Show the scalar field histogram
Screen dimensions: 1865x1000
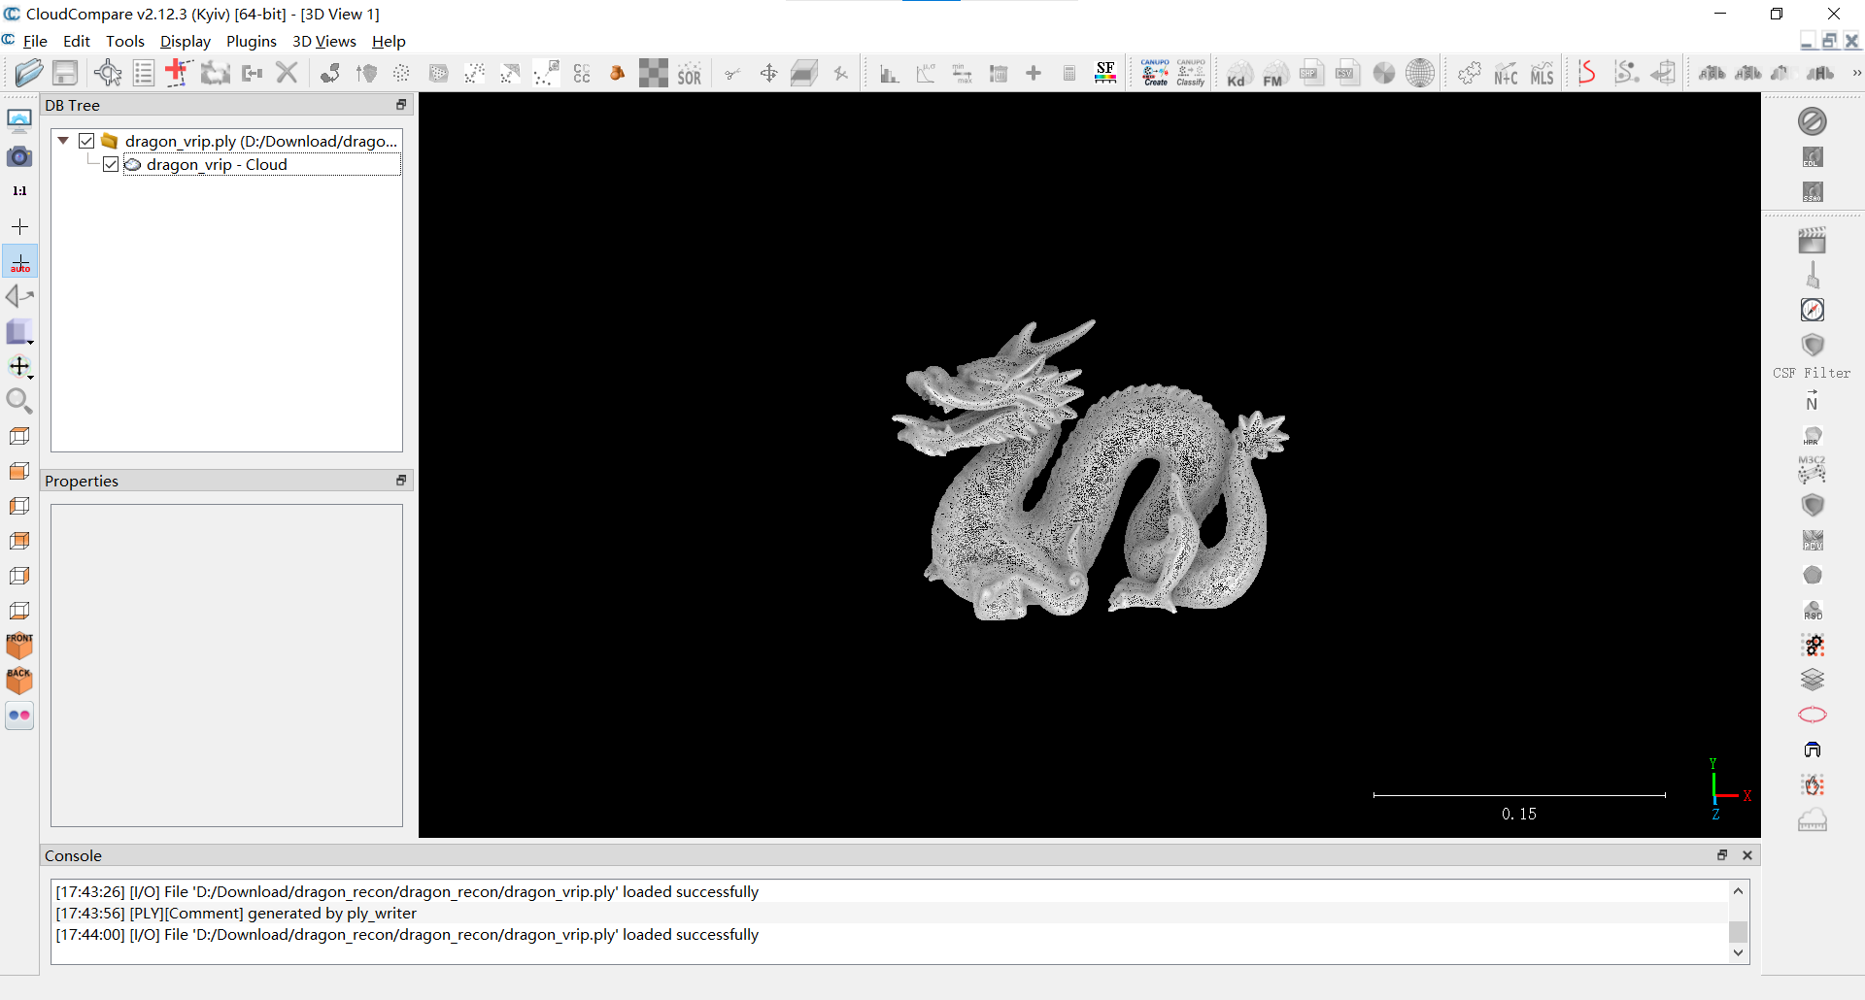[x=889, y=73]
